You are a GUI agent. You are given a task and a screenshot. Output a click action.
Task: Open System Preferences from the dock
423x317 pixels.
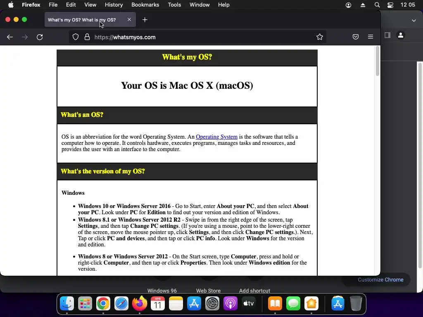(212, 303)
